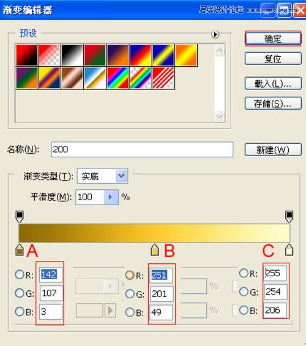306x346 pixels.
Task: Select the orange-yellow-orange gradient preset
Action: [186, 55]
